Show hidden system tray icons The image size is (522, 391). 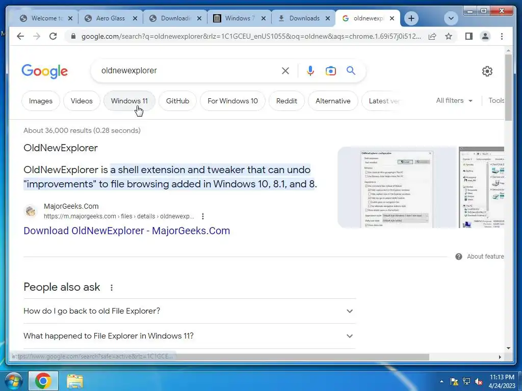click(x=441, y=381)
